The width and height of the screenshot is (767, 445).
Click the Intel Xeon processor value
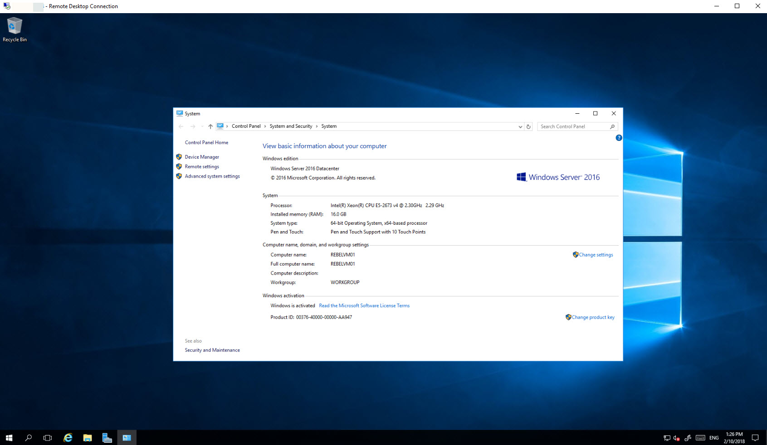click(x=387, y=205)
